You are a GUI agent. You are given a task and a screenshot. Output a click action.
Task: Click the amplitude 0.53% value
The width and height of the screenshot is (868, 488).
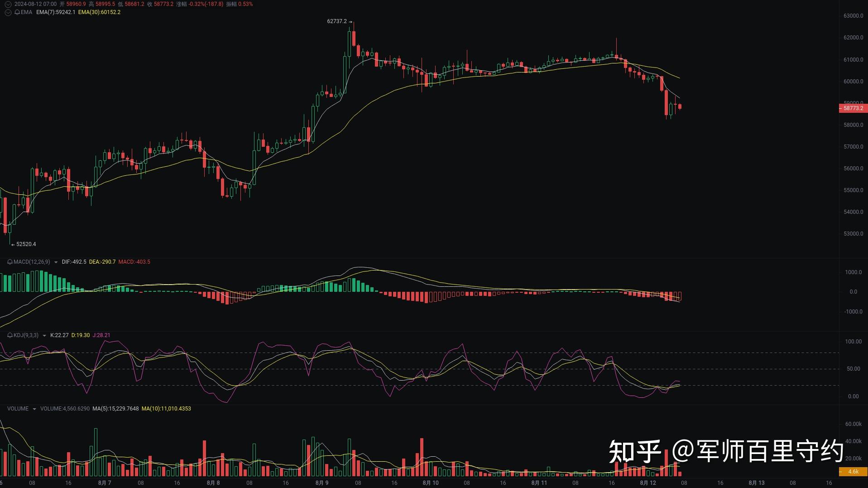245,4
